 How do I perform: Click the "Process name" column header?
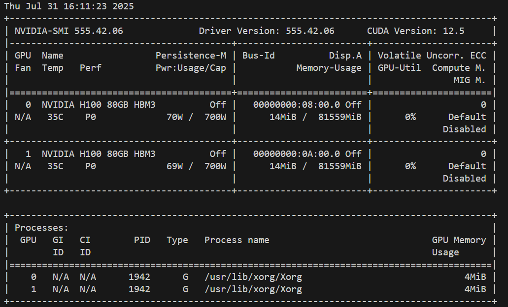[237, 240]
